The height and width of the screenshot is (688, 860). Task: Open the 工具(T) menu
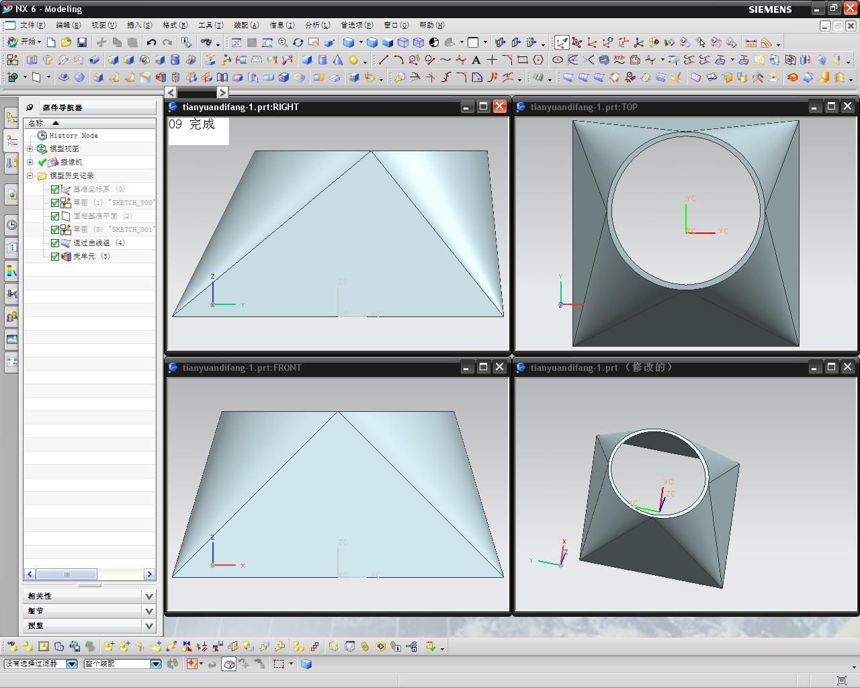tap(210, 25)
